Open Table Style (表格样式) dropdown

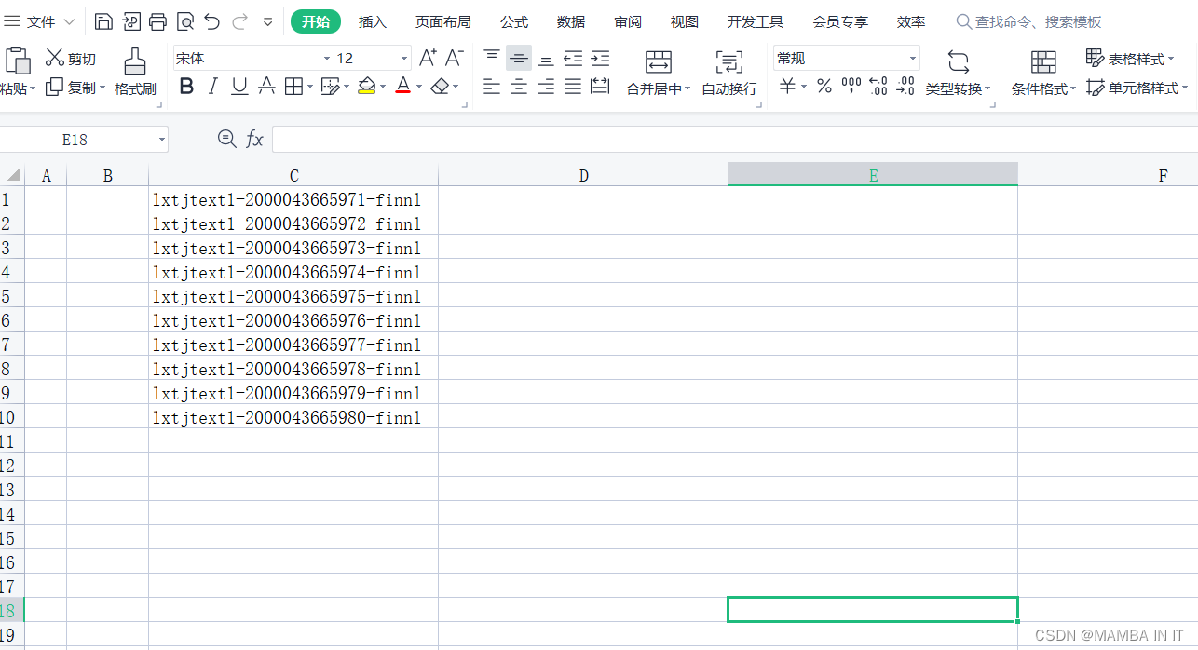[1130, 59]
